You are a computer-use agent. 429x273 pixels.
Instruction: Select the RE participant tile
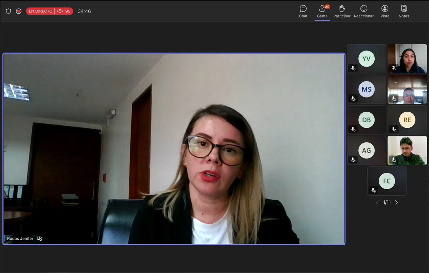tap(407, 120)
